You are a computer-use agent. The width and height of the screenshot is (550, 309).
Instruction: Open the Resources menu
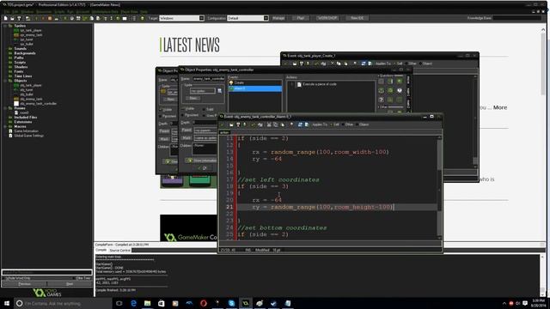44,11
